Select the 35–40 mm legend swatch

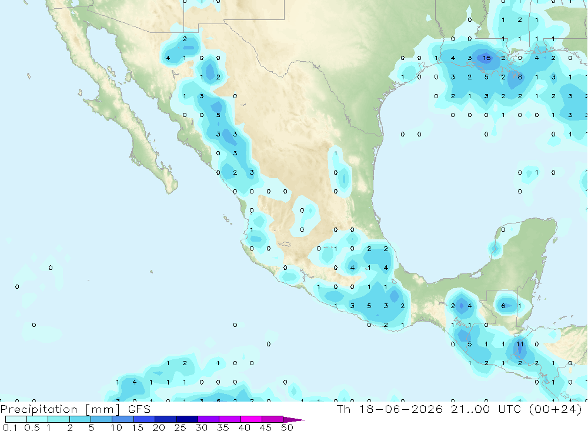230,419
